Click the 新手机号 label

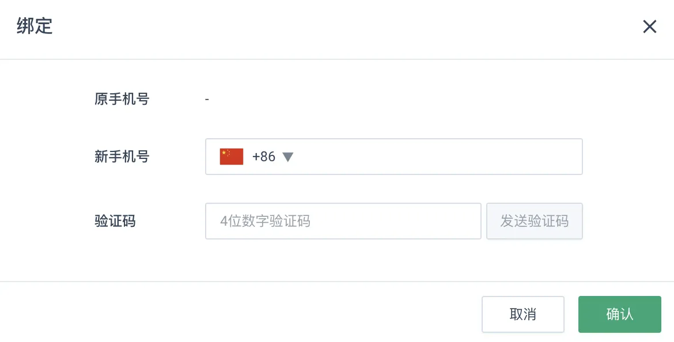[122, 157]
